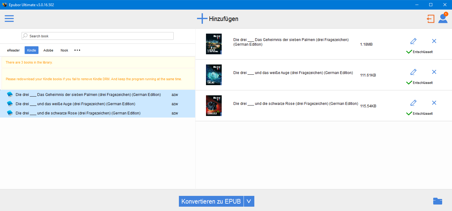Remove 'schwarze Rose' from conversion list

[434, 103]
